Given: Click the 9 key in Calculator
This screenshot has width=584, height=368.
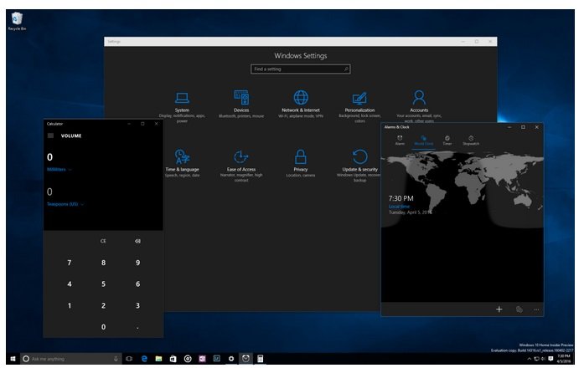Looking at the screenshot, I should point(137,263).
